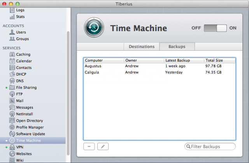Select the Caligula backup row
The image size is (249, 163).
160,72
